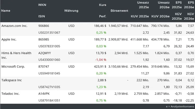Click Teladoc market cap 2,19 Mrd.
This screenshot has height=109, width=195.
pyautogui.click(x=121, y=94)
